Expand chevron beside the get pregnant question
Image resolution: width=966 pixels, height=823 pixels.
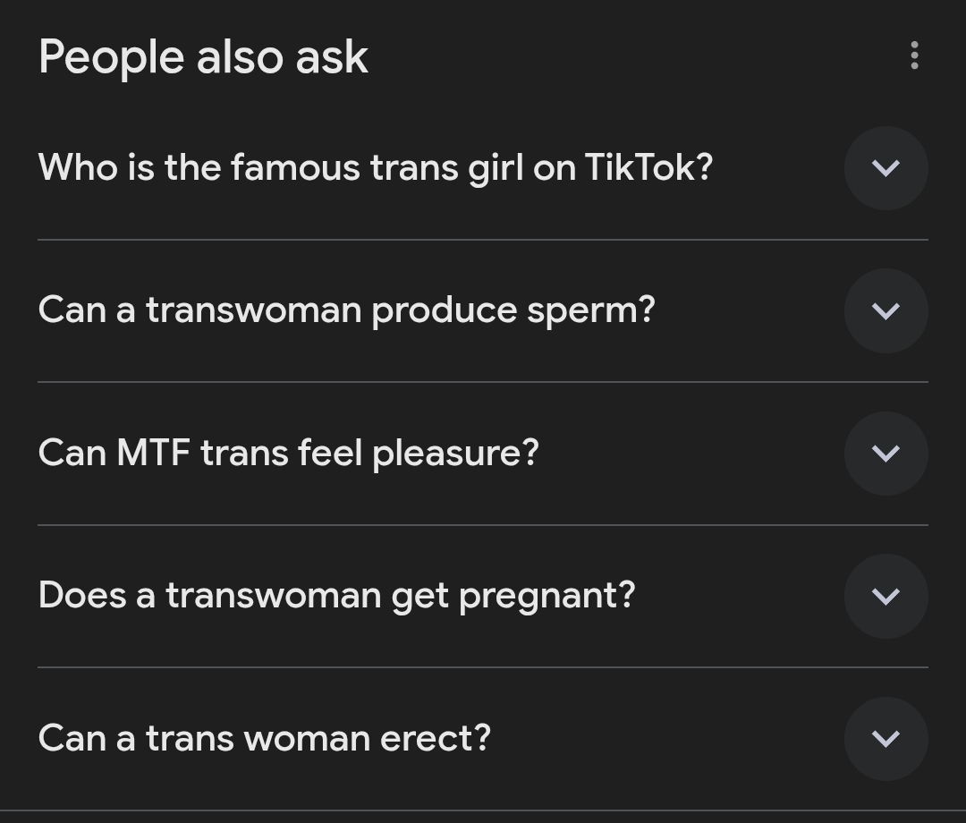click(x=885, y=596)
